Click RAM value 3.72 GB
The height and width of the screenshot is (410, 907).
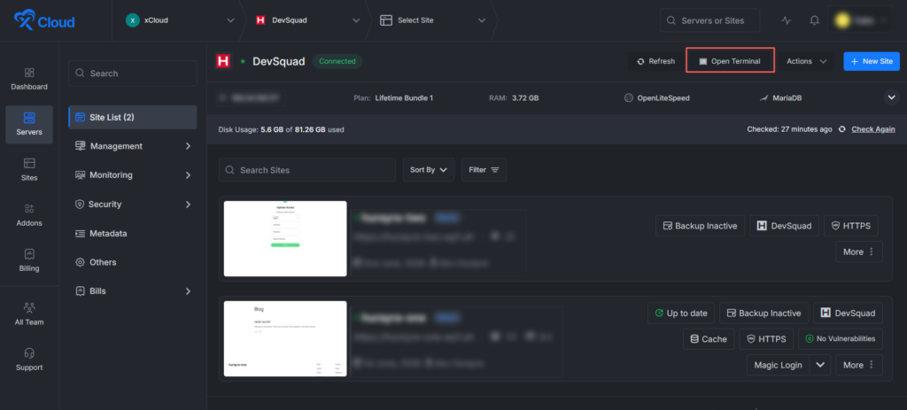(525, 97)
